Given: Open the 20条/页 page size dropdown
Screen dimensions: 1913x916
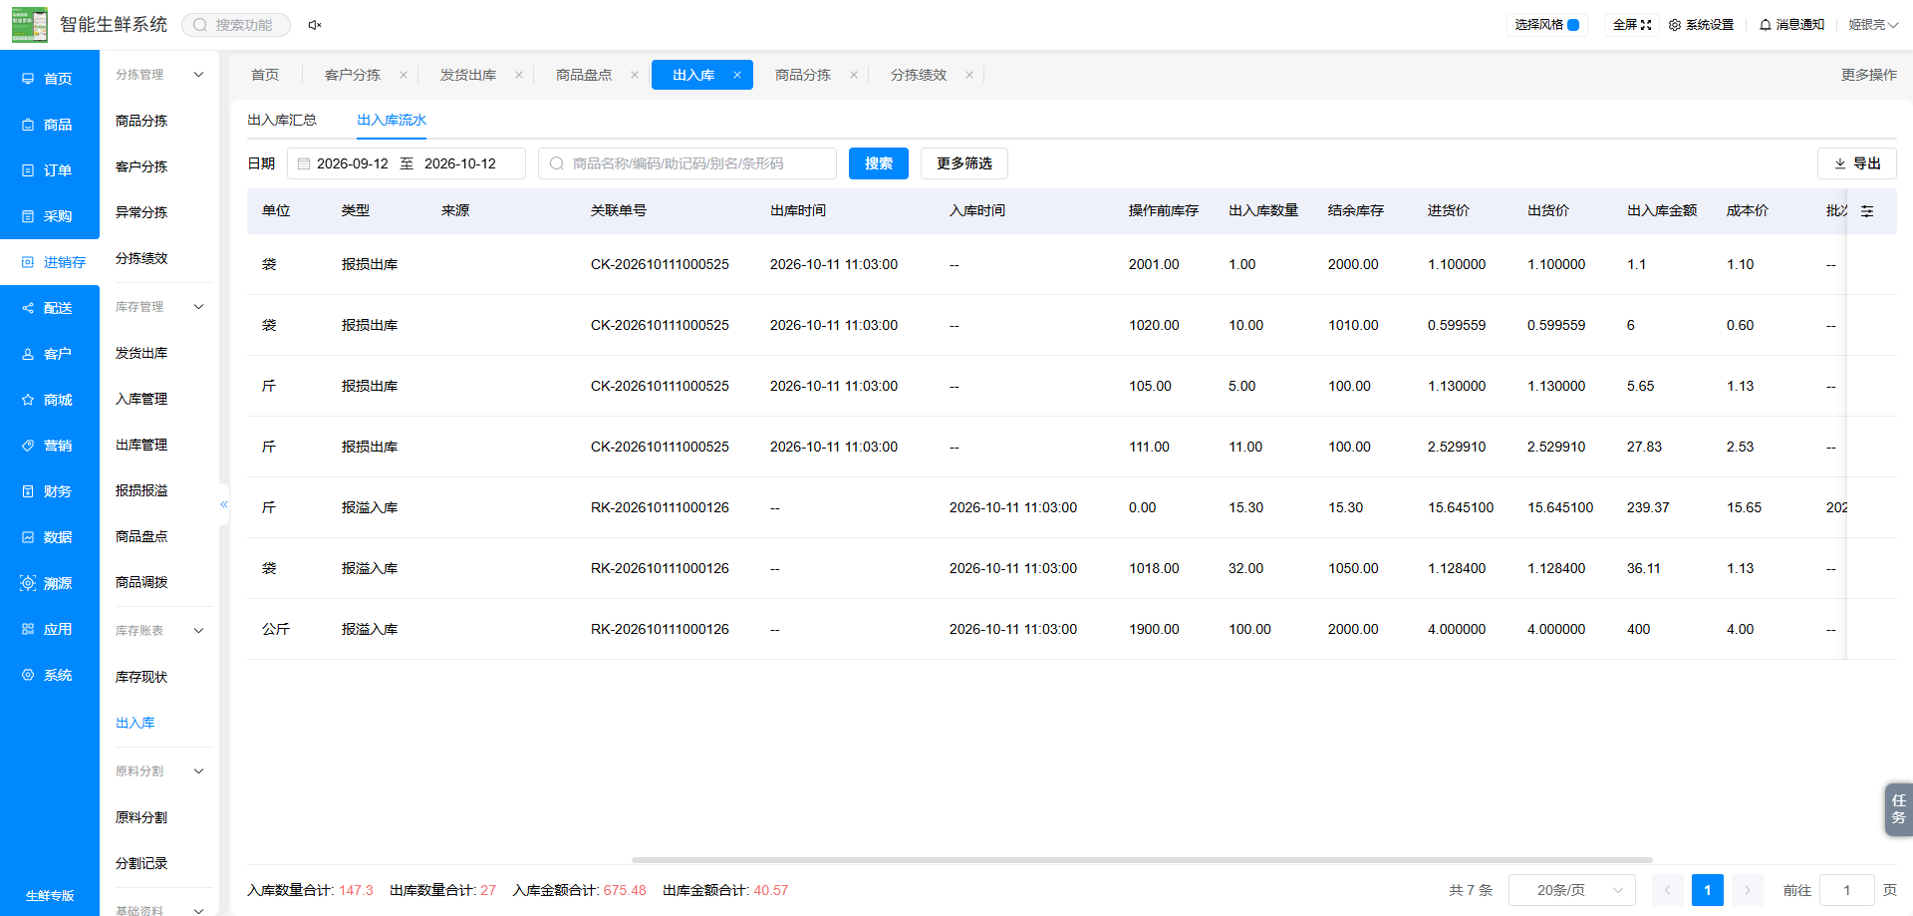Looking at the screenshot, I should click(x=1572, y=890).
